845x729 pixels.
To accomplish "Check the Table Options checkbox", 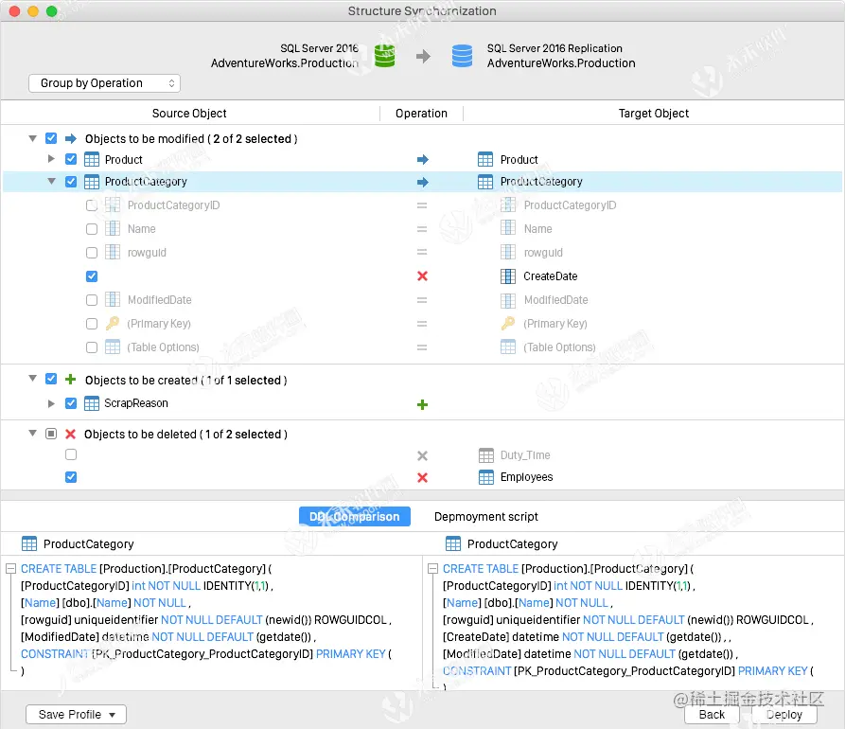I will click(92, 347).
